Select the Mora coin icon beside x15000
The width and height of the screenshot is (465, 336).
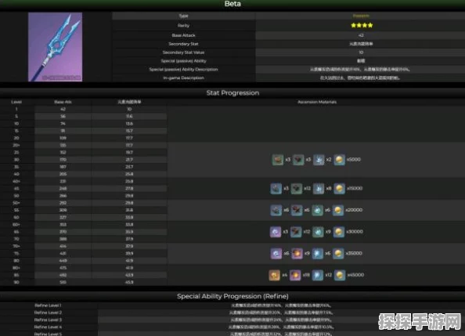(339, 189)
